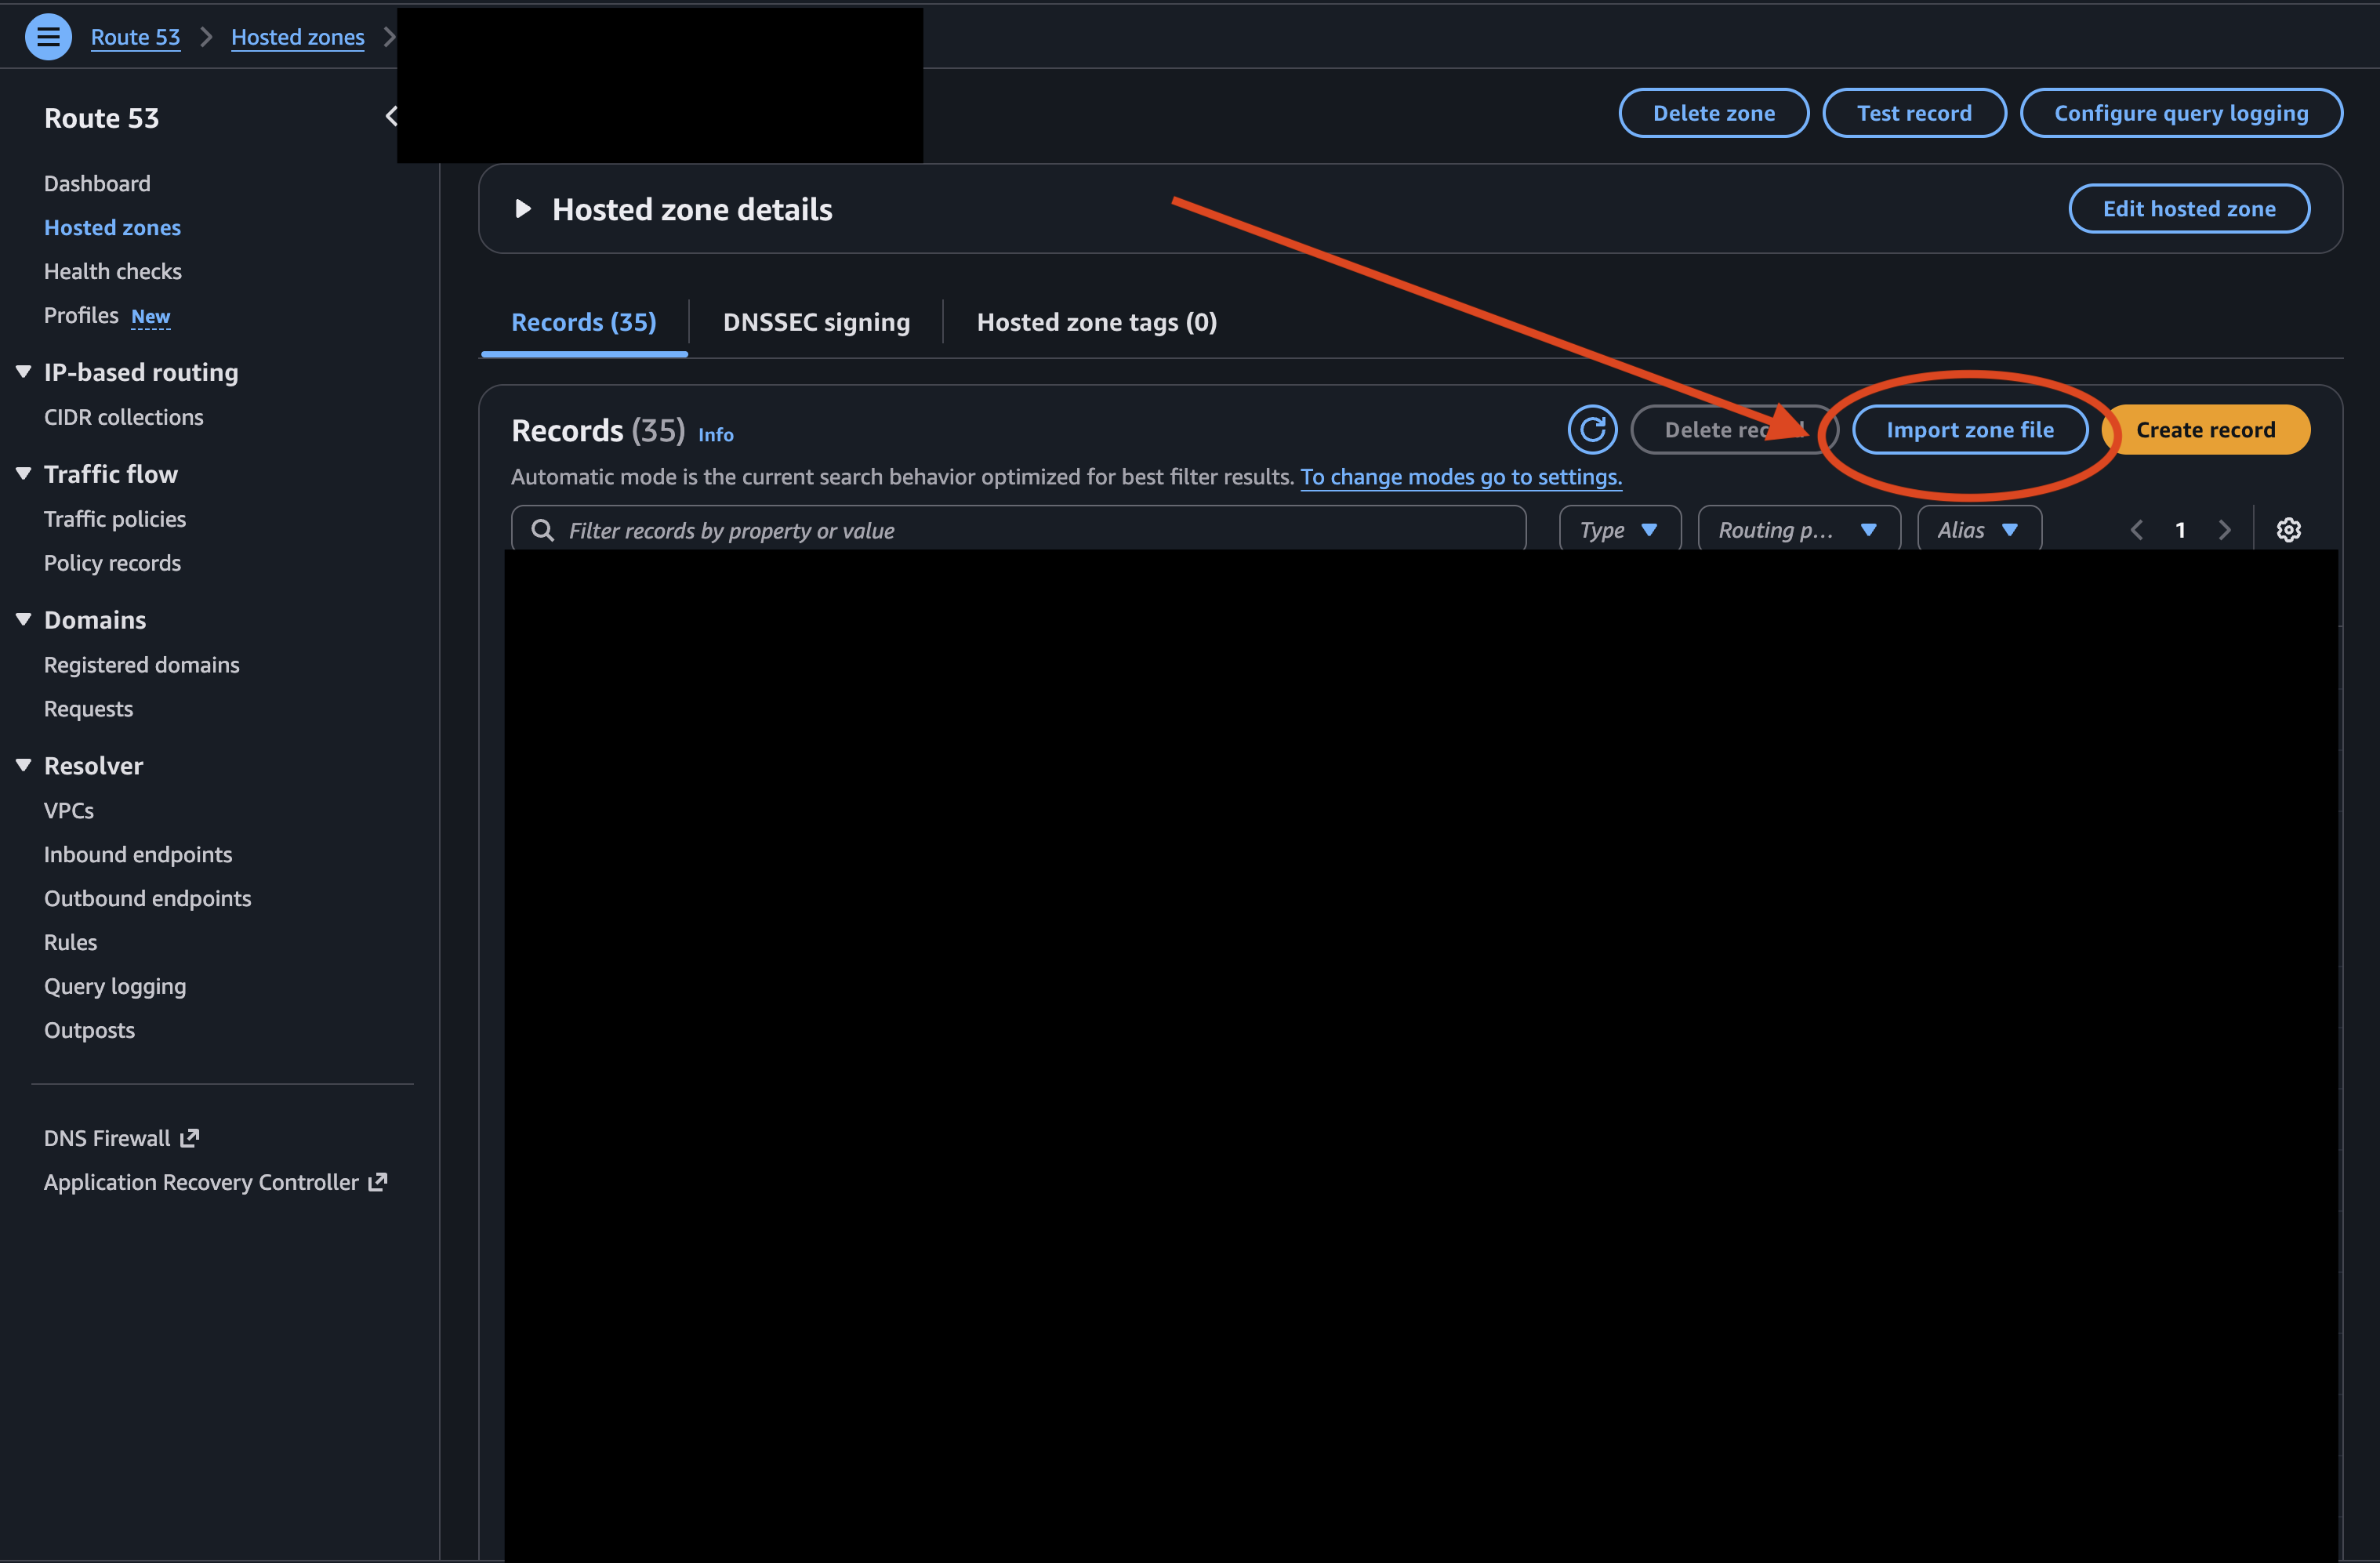This screenshot has height=1563, width=2380.
Task: Open the Type filter dropdown
Action: tap(1619, 529)
